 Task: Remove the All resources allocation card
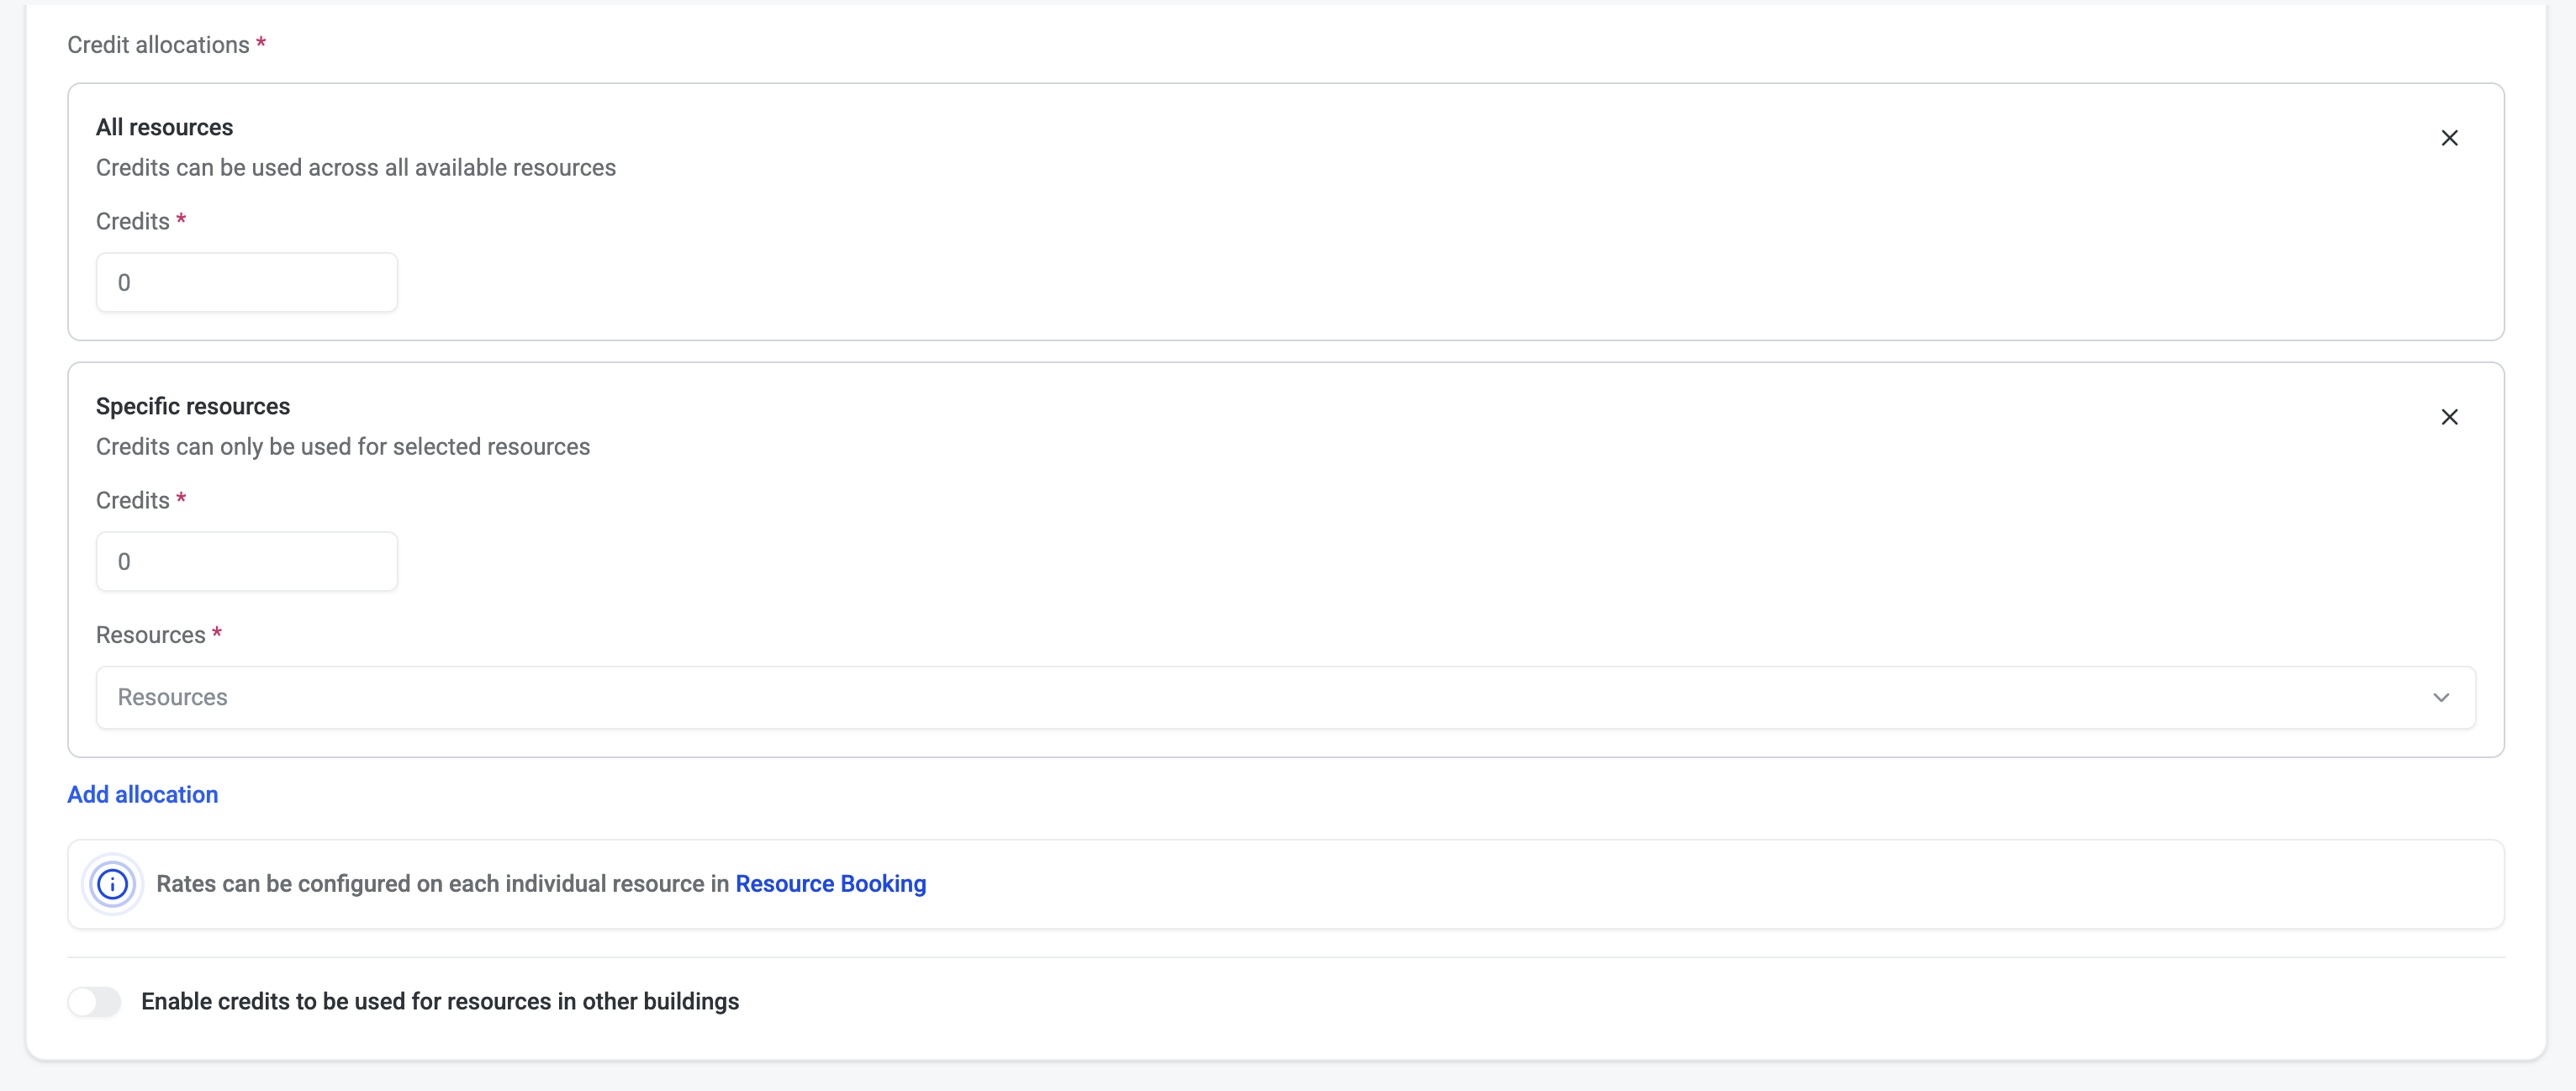click(2449, 138)
